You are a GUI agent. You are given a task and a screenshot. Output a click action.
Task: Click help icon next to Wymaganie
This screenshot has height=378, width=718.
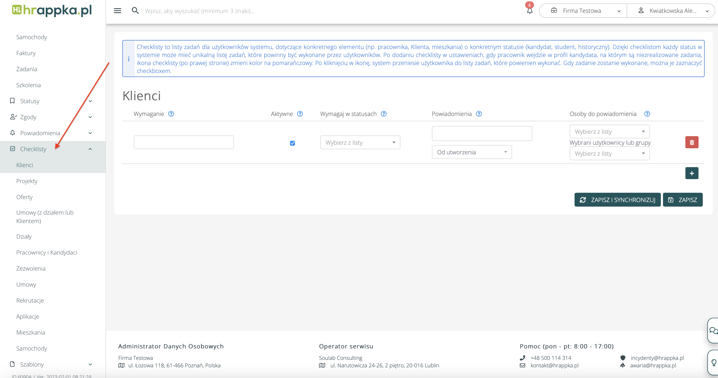171,114
